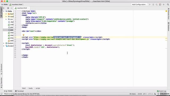Open the Remote Host side tool window

click(169, 14)
